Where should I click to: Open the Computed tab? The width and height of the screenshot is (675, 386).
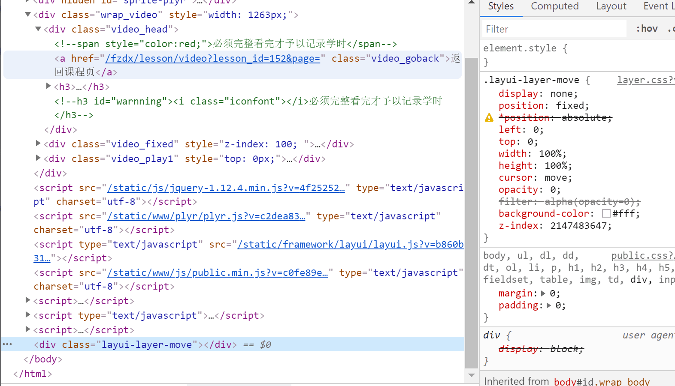(x=554, y=6)
